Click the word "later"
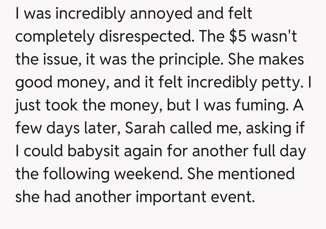The width and height of the screenshot is (326, 229). tap(102, 129)
